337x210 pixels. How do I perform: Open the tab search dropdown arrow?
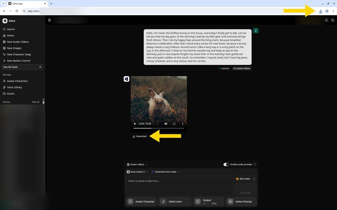(x=3, y=3)
